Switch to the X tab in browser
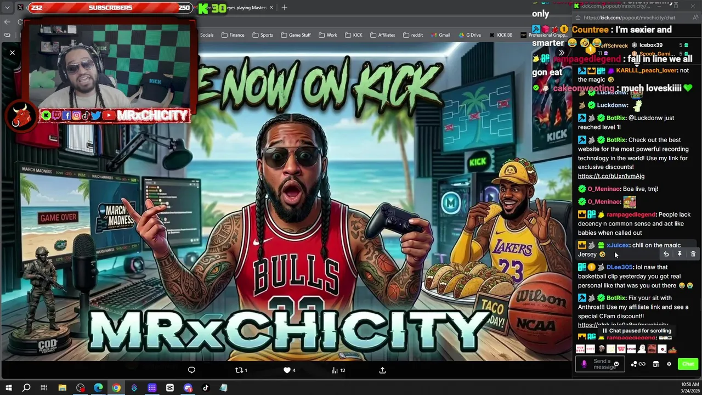The image size is (702, 395). 20,8
